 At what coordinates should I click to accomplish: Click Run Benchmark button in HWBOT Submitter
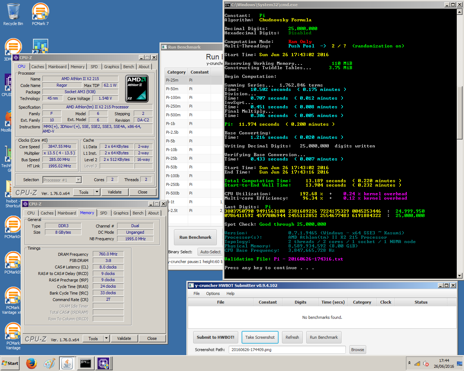tap(324, 337)
